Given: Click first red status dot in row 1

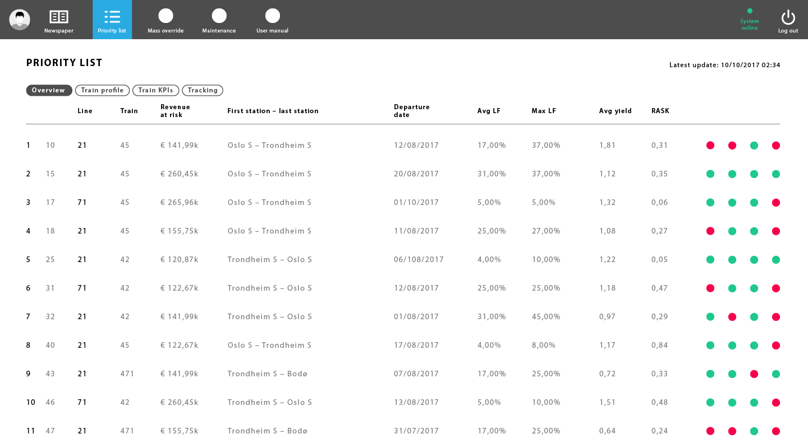Looking at the screenshot, I should pyautogui.click(x=710, y=146).
